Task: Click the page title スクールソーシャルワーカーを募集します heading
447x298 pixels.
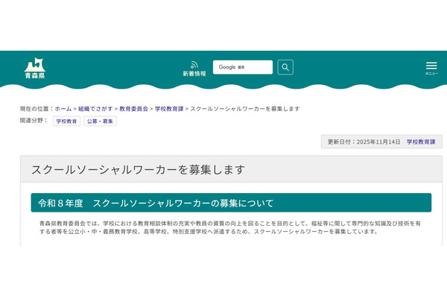Action: tap(138, 169)
